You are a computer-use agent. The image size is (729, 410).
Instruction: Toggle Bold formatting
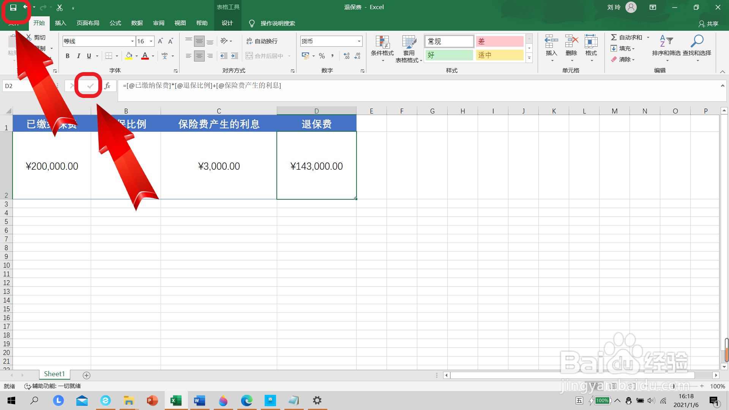68,56
